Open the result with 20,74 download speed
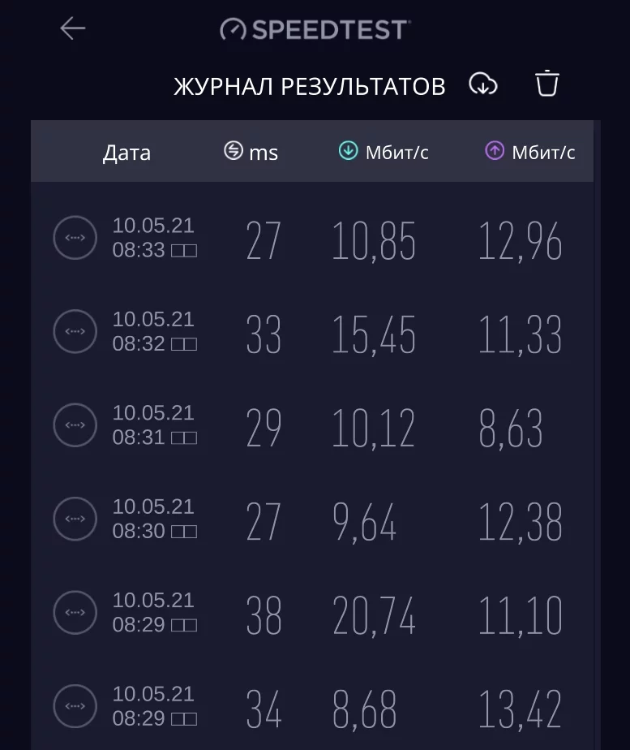630x750 pixels. point(374,616)
